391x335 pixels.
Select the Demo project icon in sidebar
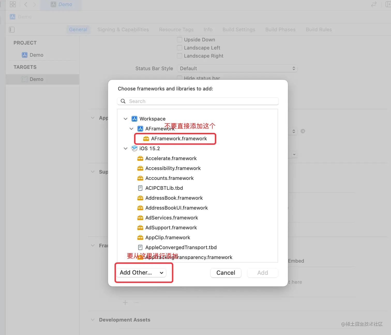25,55
